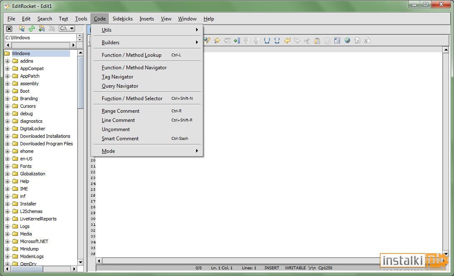
Task: Close the file browser sidekick panel
Action: [9, 28]
